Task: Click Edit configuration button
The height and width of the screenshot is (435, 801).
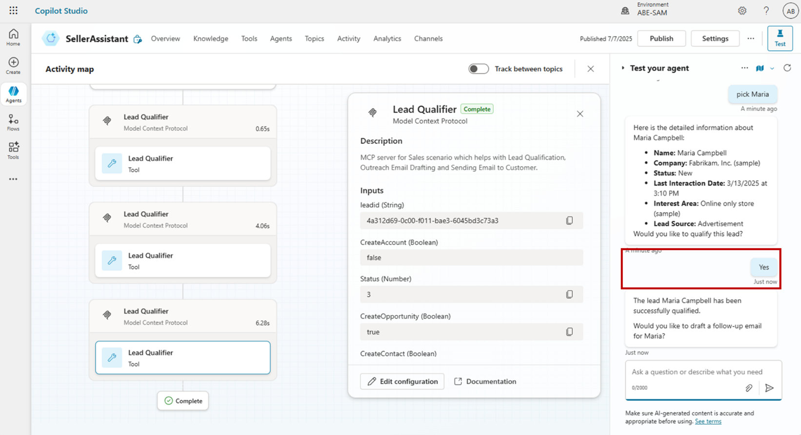Action: [x=402, y=381]
